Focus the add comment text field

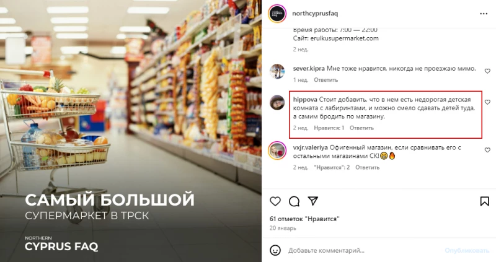coord(363,251)
